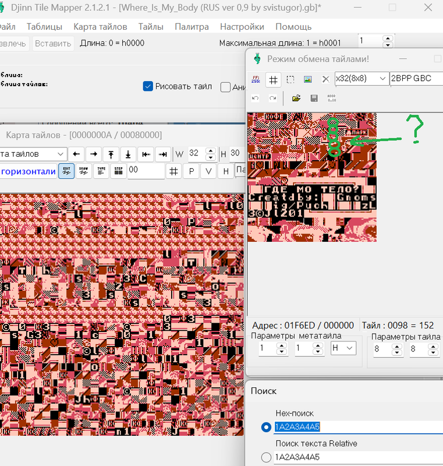Click the jump-to-end arrow icon
Image resolution: width=443 pixels, height=466 pixels.
point(163,154)
